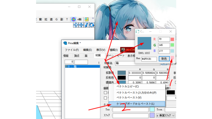Image resolution: width=212 pixels, height=119 pixels.
Task: Open the 表示(V) menu
Action: 101,50
